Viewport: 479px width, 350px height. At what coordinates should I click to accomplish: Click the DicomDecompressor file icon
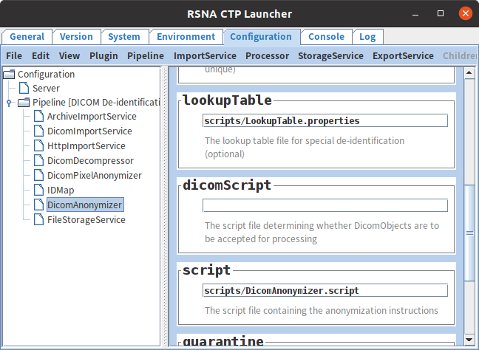pos(38,160)
